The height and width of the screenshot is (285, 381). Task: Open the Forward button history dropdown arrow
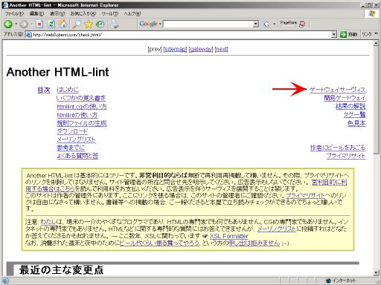[31, 24]
